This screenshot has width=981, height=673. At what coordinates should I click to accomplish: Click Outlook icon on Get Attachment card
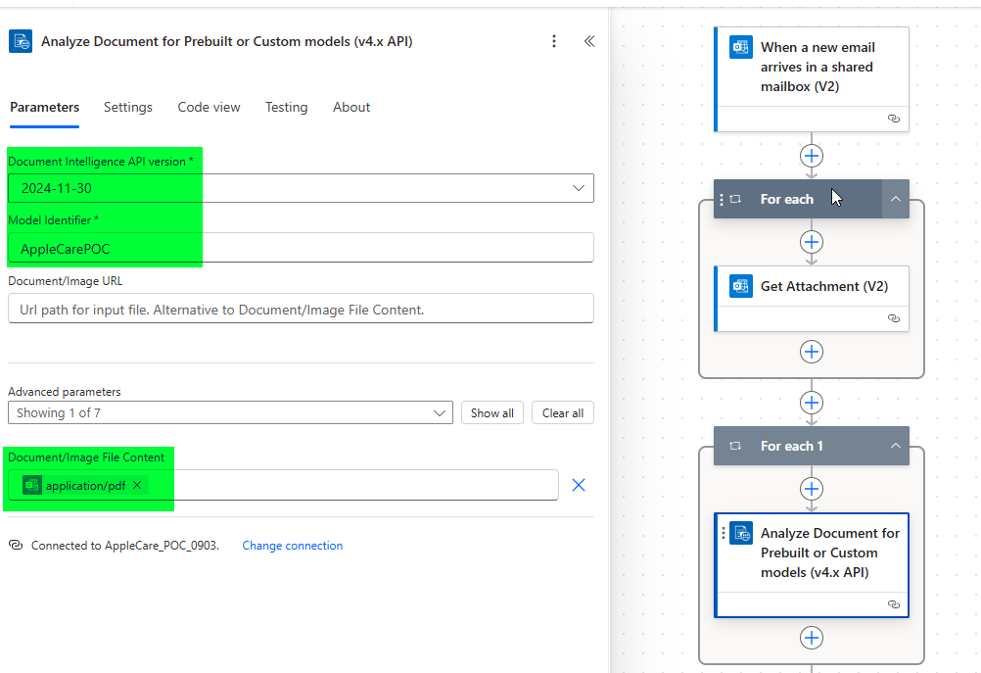(x=741, y=286)
